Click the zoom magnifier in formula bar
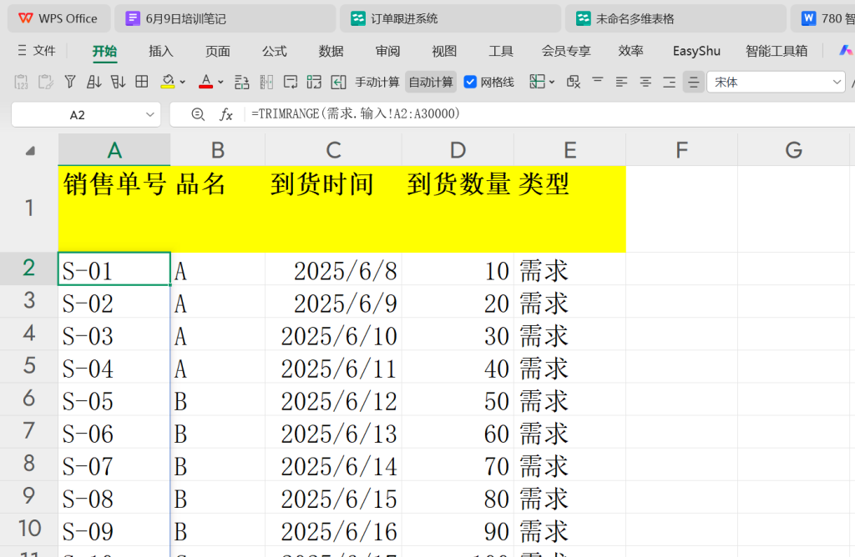The width and height of the screenshot is (855, 557). [x=198, y=114]
